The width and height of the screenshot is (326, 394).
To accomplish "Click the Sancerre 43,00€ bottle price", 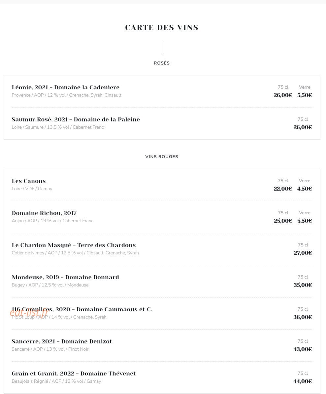I will pyautogui.click(x=303, y=349).
